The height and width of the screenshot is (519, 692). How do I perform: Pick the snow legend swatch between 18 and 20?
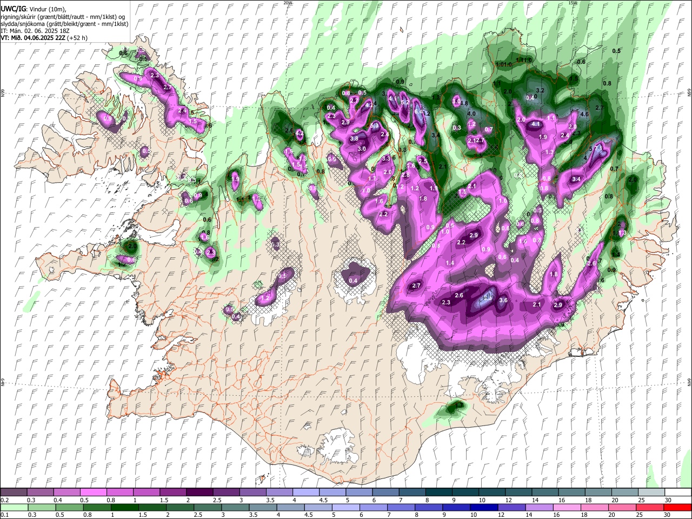(598, 493)
